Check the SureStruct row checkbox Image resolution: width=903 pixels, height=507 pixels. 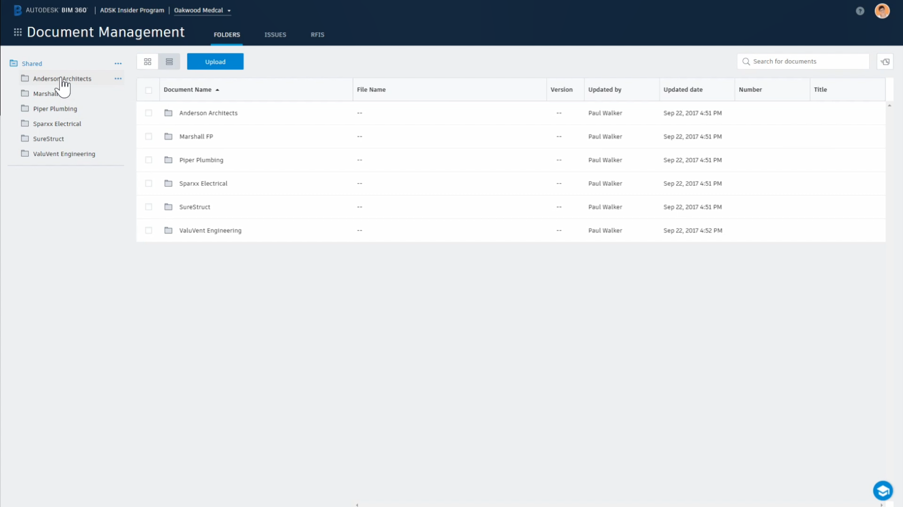(x=149, y=207)
